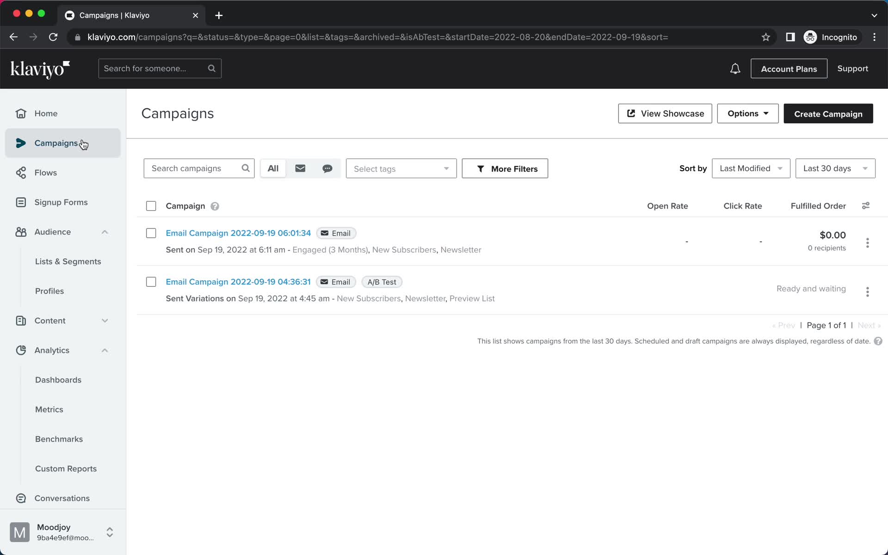
Task: Click the Email Campaign 2022-09-19 06:01:34 link
Action: (x=238, y=233)
